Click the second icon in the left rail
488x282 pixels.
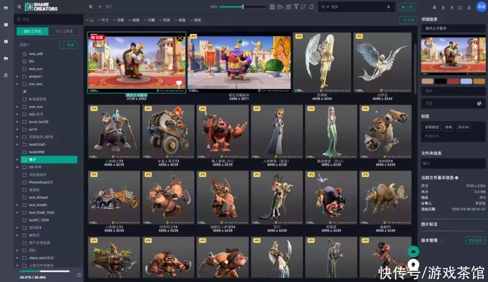click(6, 24)
